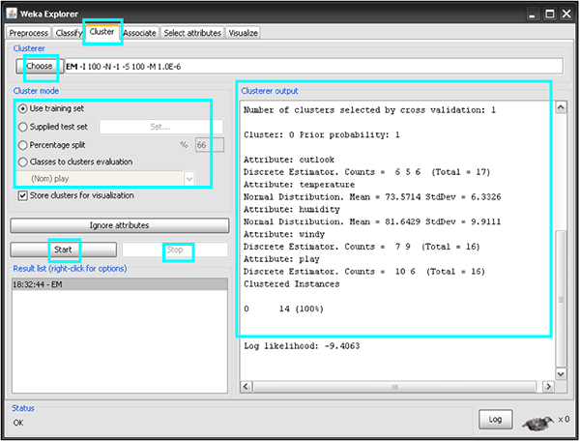Open the Preprocess tab
Screen dimensions: 580x441
(28, 33)
